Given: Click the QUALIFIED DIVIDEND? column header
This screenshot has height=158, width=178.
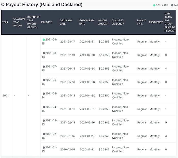Looking at the screenshot, I should [117, 22].
